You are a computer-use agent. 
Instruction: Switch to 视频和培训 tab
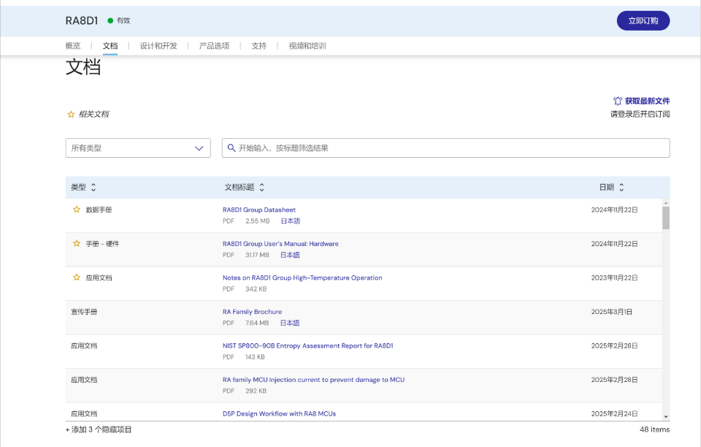[x=307, y=46]
